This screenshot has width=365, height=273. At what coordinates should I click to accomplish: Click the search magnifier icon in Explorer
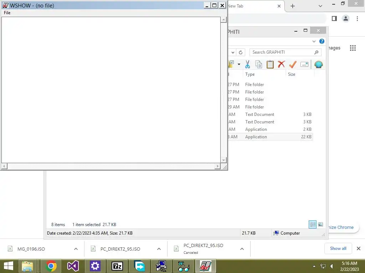tap(316, 52)
